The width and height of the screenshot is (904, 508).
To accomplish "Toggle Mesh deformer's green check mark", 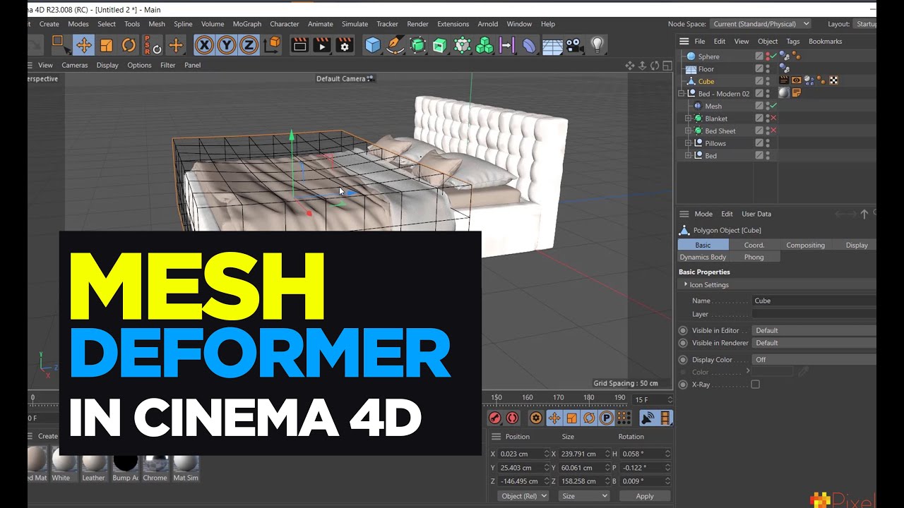I will tap(773, 106).
